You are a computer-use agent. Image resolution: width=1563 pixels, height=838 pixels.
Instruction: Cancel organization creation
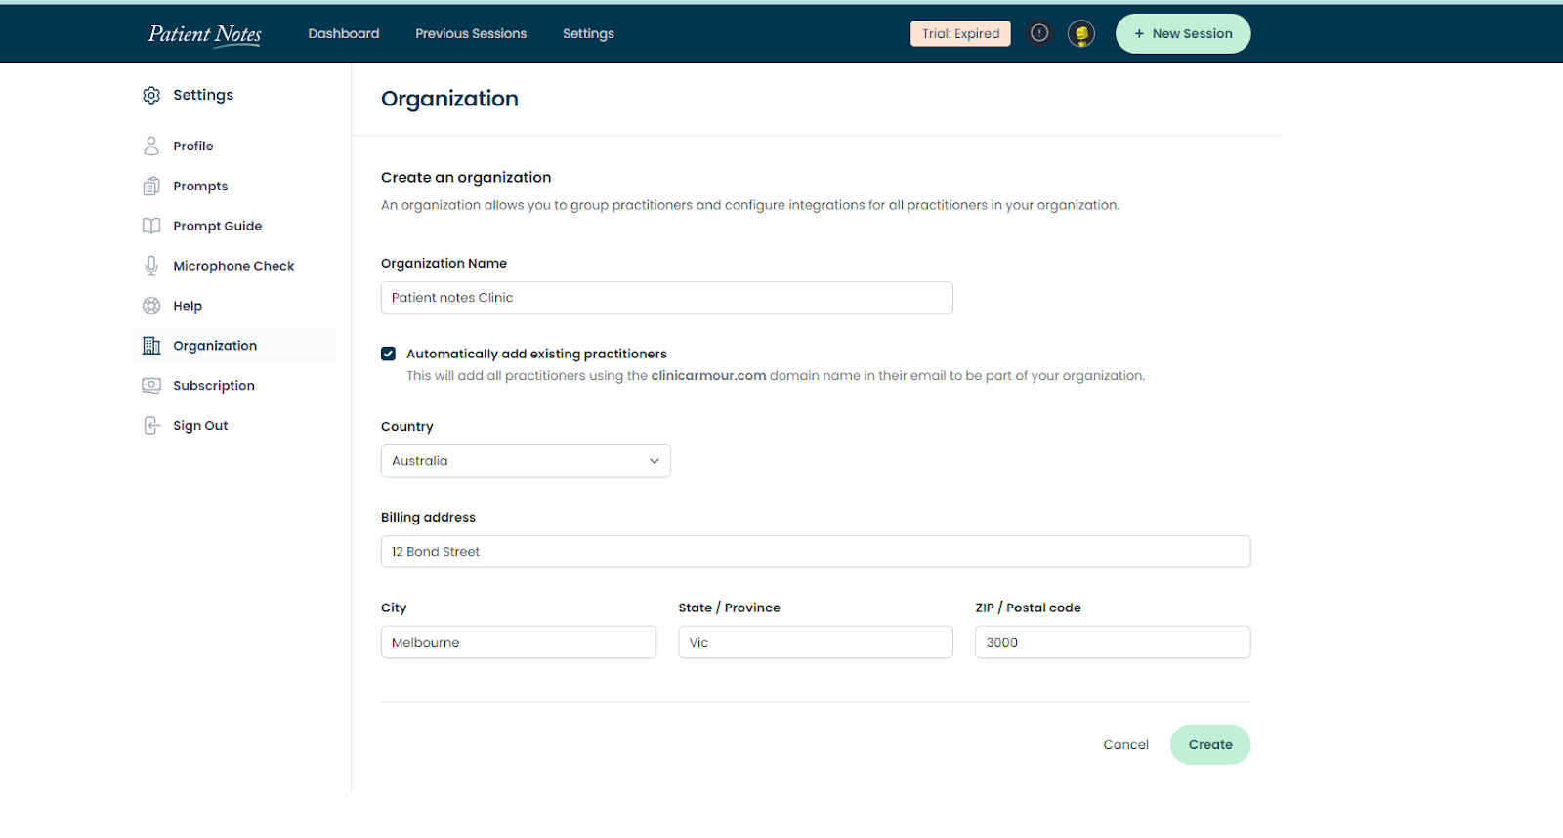[1125, 744]
